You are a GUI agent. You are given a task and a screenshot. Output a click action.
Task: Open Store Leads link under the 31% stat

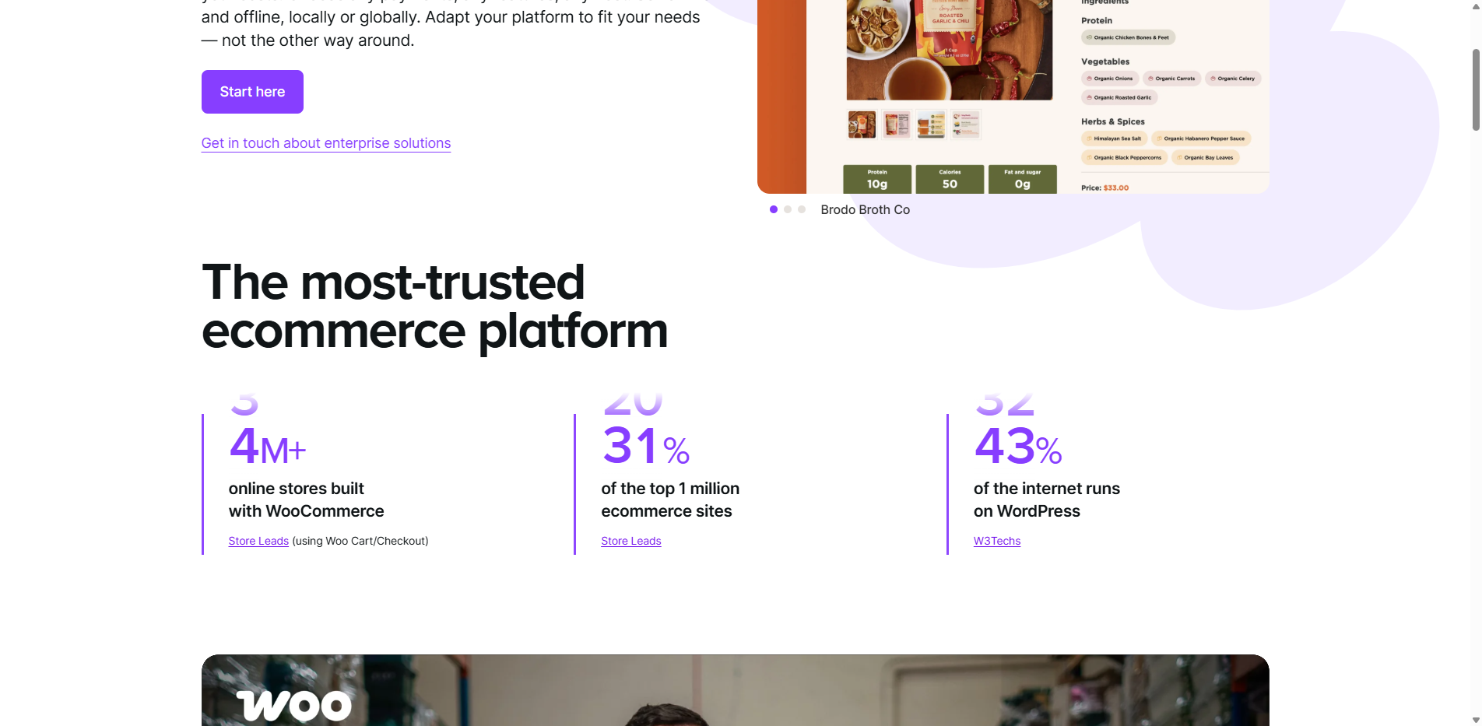(630, 541)
